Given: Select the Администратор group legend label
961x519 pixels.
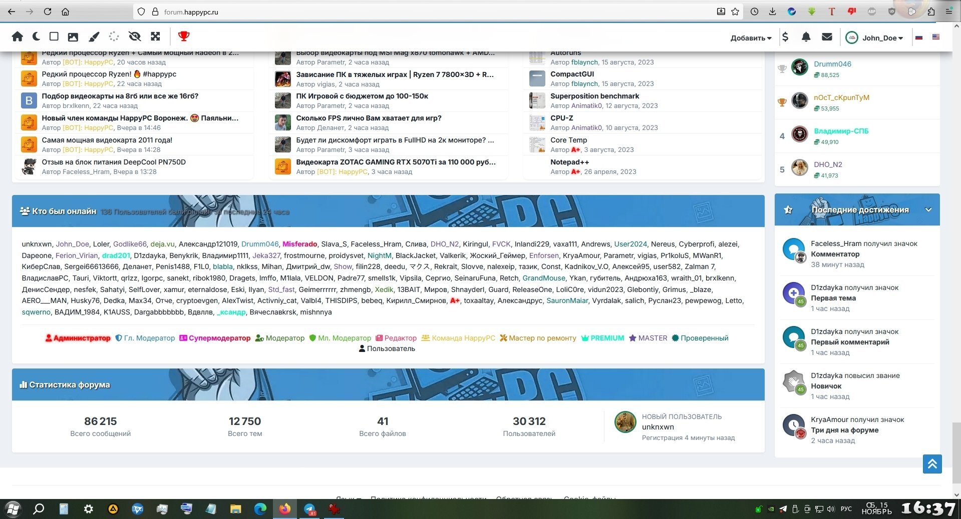Looking at the screenshot, I should [82, 338].
